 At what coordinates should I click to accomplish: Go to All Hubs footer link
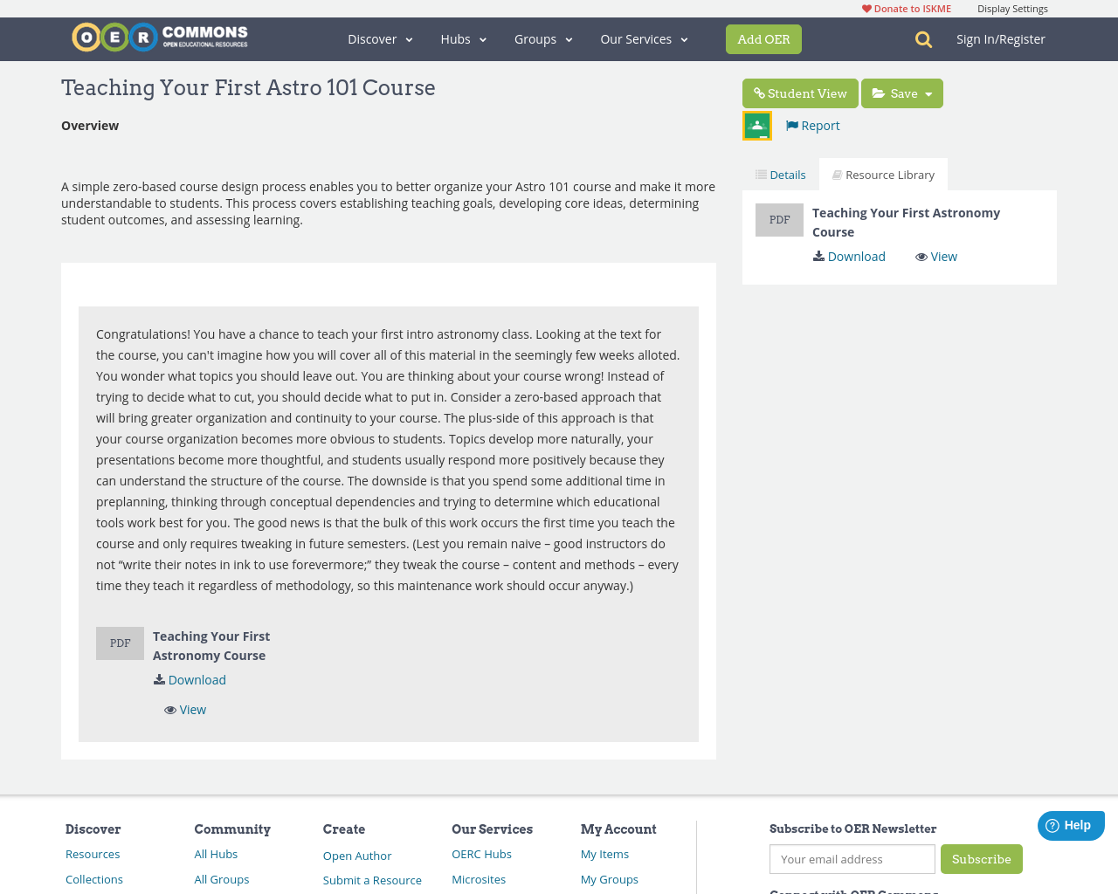tap(216, 854)
